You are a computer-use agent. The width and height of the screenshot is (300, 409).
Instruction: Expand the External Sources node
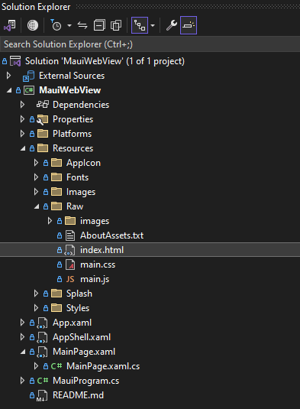click(8, 76)
